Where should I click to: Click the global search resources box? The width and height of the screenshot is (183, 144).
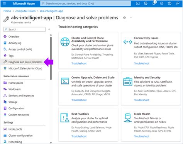coord(85,3)
